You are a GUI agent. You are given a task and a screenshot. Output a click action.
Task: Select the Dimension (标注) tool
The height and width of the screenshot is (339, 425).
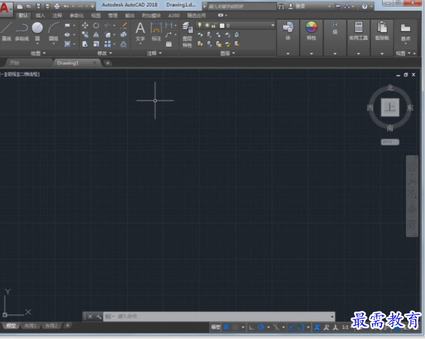click(156, 32)
